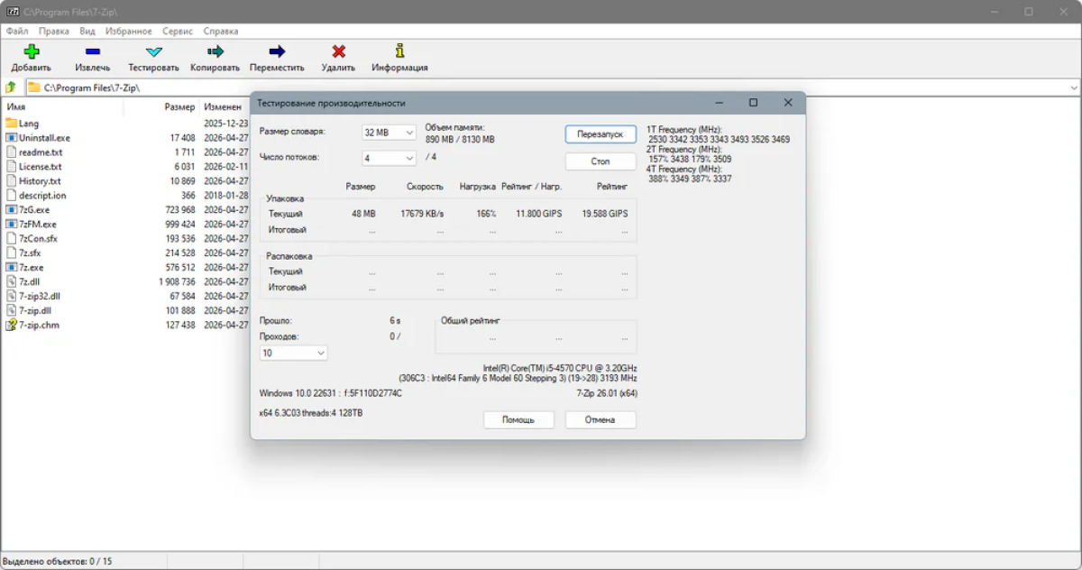1082x570 pixels.
Task: Click the Тестировать (Test) toolbar icon
Action: point(153,52)
